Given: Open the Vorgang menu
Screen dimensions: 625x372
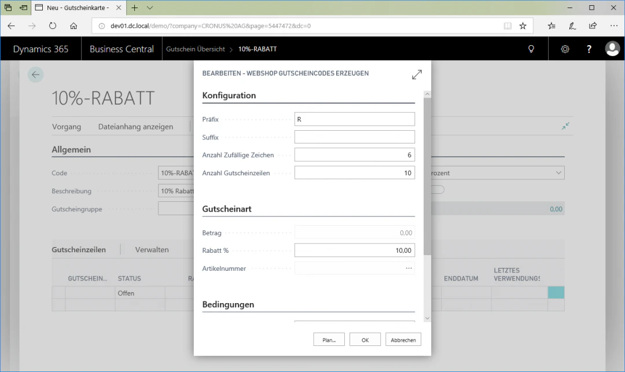Looking at the screenshot, I should pyautogui.click(x=67, y=127).
